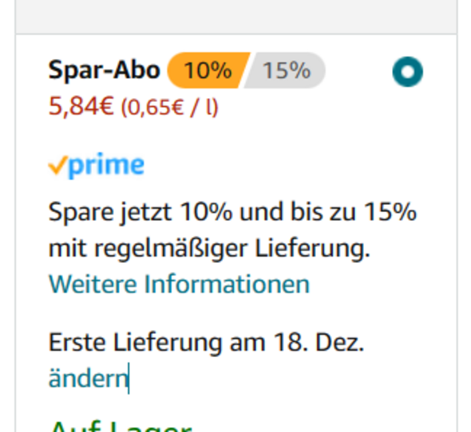This screenshot has width=471, height=432.
Task: Click the bold Spar-Abo heading
Action: (104, 70)
